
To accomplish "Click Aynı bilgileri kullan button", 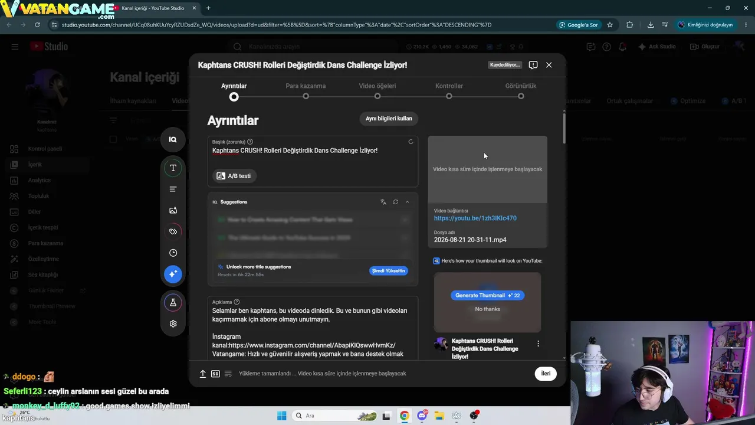I will (x=389, y=119).
